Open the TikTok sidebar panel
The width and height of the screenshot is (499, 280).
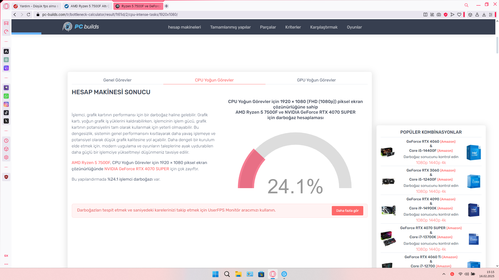coord(6,113)
